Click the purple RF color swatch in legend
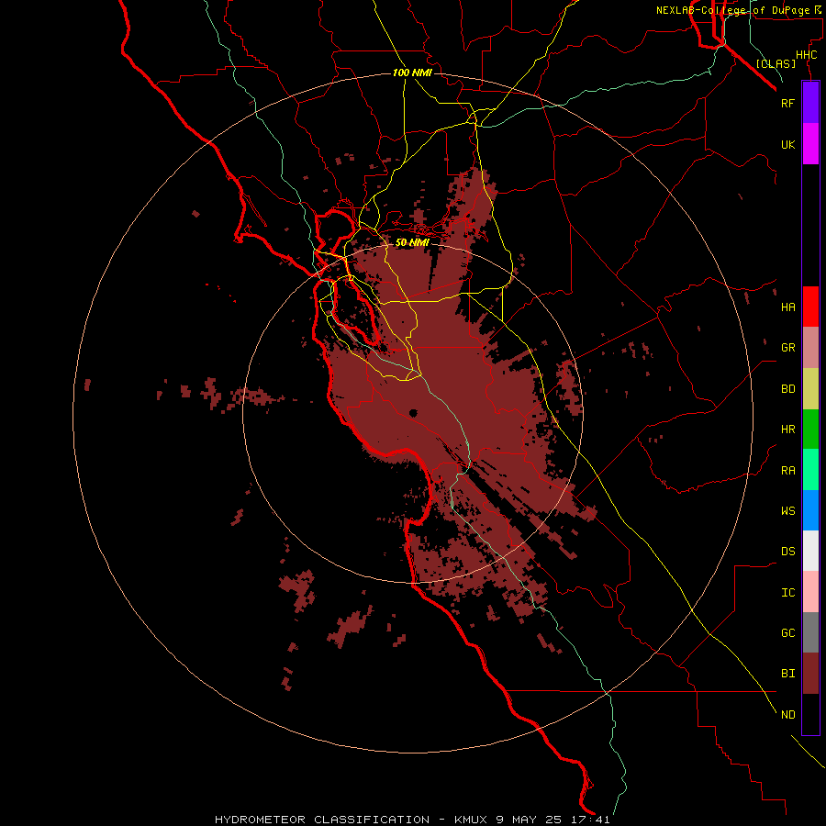Image resolution: width=826 pixels, height=826 pixels. coord(810,103)
